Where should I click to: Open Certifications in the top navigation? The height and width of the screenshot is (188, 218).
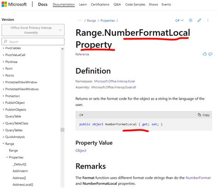[100, 5]
